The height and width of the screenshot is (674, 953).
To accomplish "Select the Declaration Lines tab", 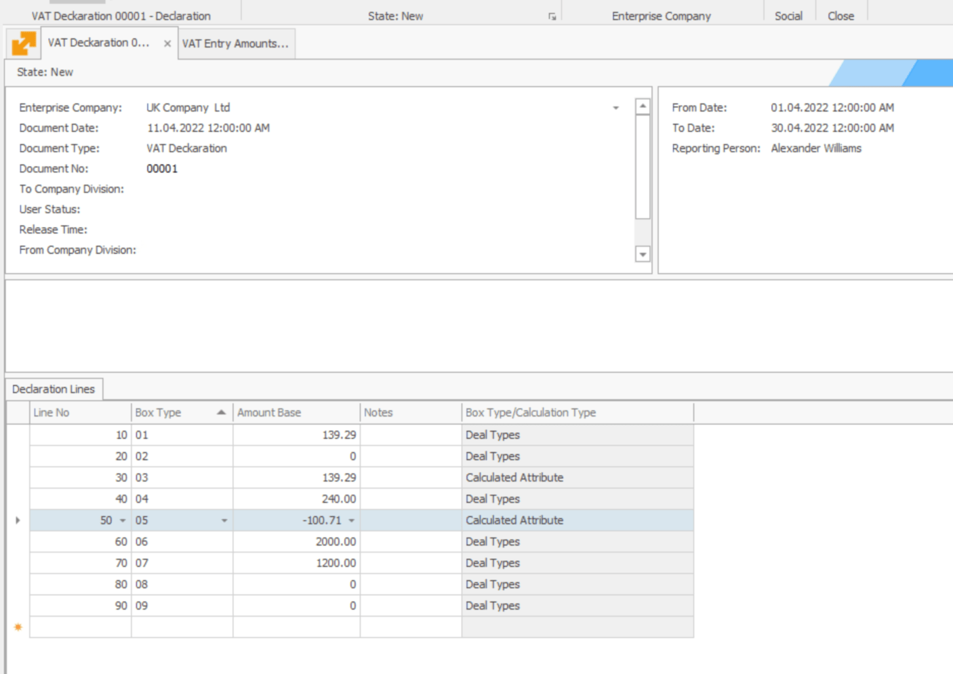I will (55, 389).
